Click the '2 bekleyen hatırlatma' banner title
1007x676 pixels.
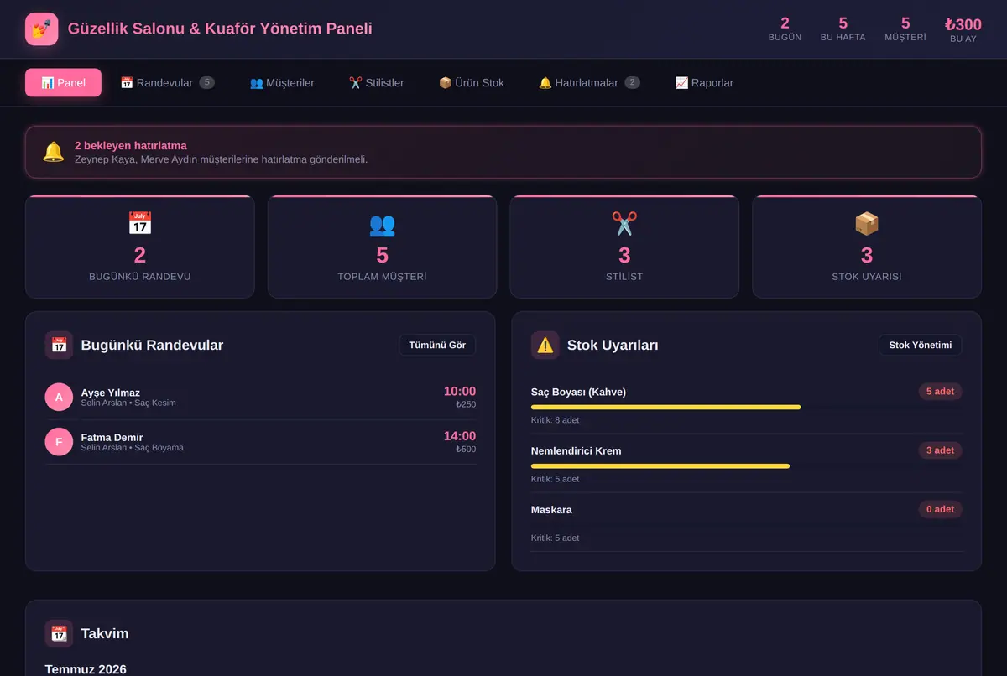[x=130, y=145]
